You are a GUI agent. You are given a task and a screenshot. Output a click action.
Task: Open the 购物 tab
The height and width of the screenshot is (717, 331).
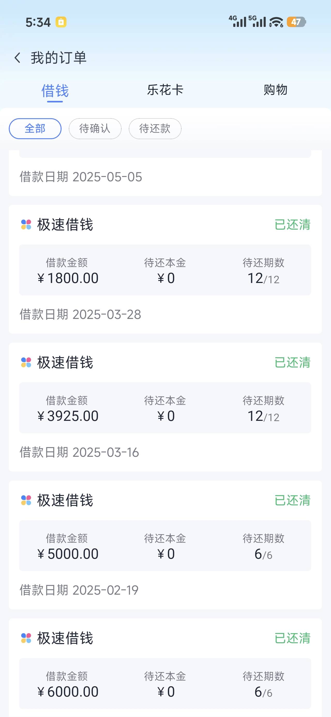275,90
